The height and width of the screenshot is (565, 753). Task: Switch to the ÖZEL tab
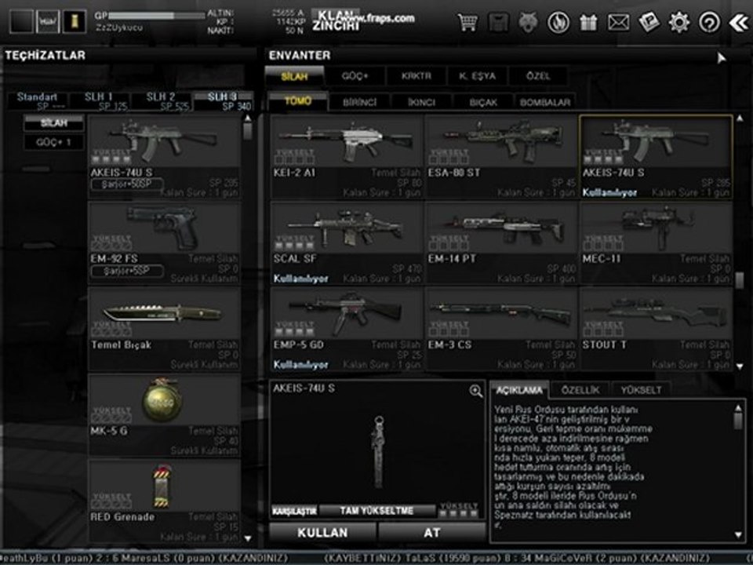tap(538, 76)
